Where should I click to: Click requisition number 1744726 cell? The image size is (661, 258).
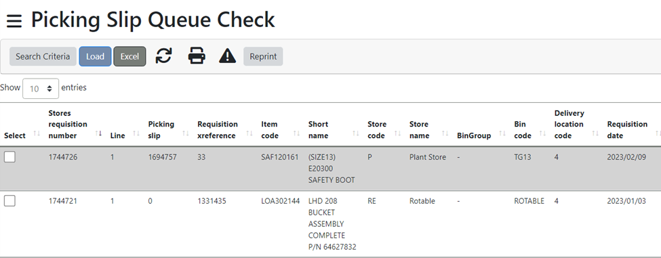tap(63, 157)
